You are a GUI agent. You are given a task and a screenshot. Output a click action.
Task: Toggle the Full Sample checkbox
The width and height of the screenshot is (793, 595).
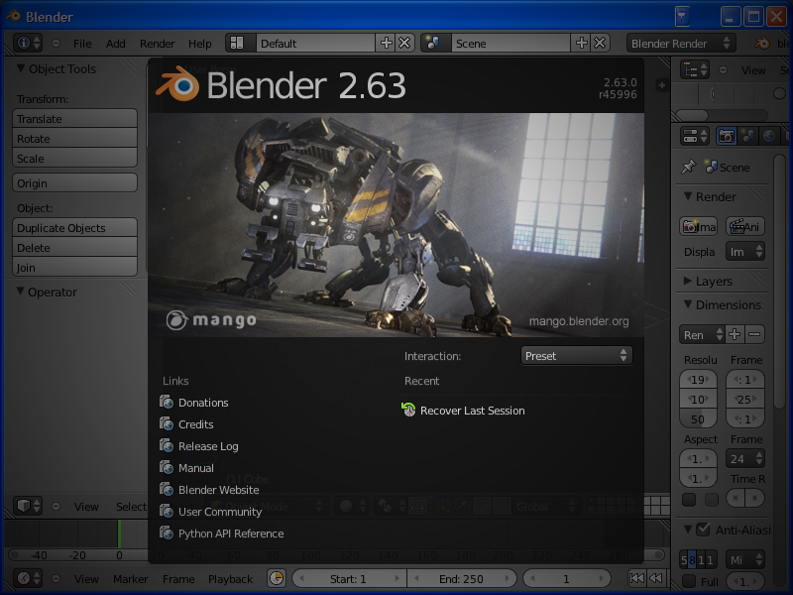point(689,581)
